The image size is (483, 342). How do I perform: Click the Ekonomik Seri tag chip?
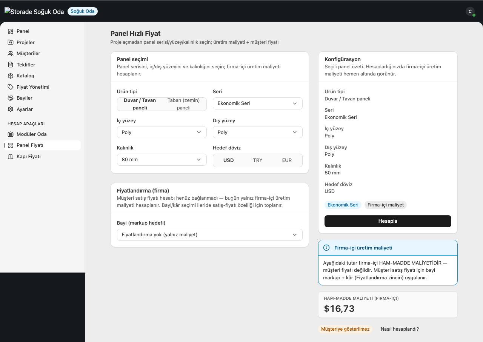(343, 205)
